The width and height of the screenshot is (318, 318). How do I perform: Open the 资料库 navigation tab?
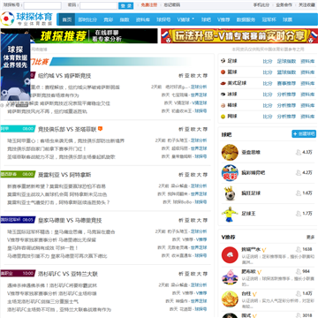coord(142,19)
